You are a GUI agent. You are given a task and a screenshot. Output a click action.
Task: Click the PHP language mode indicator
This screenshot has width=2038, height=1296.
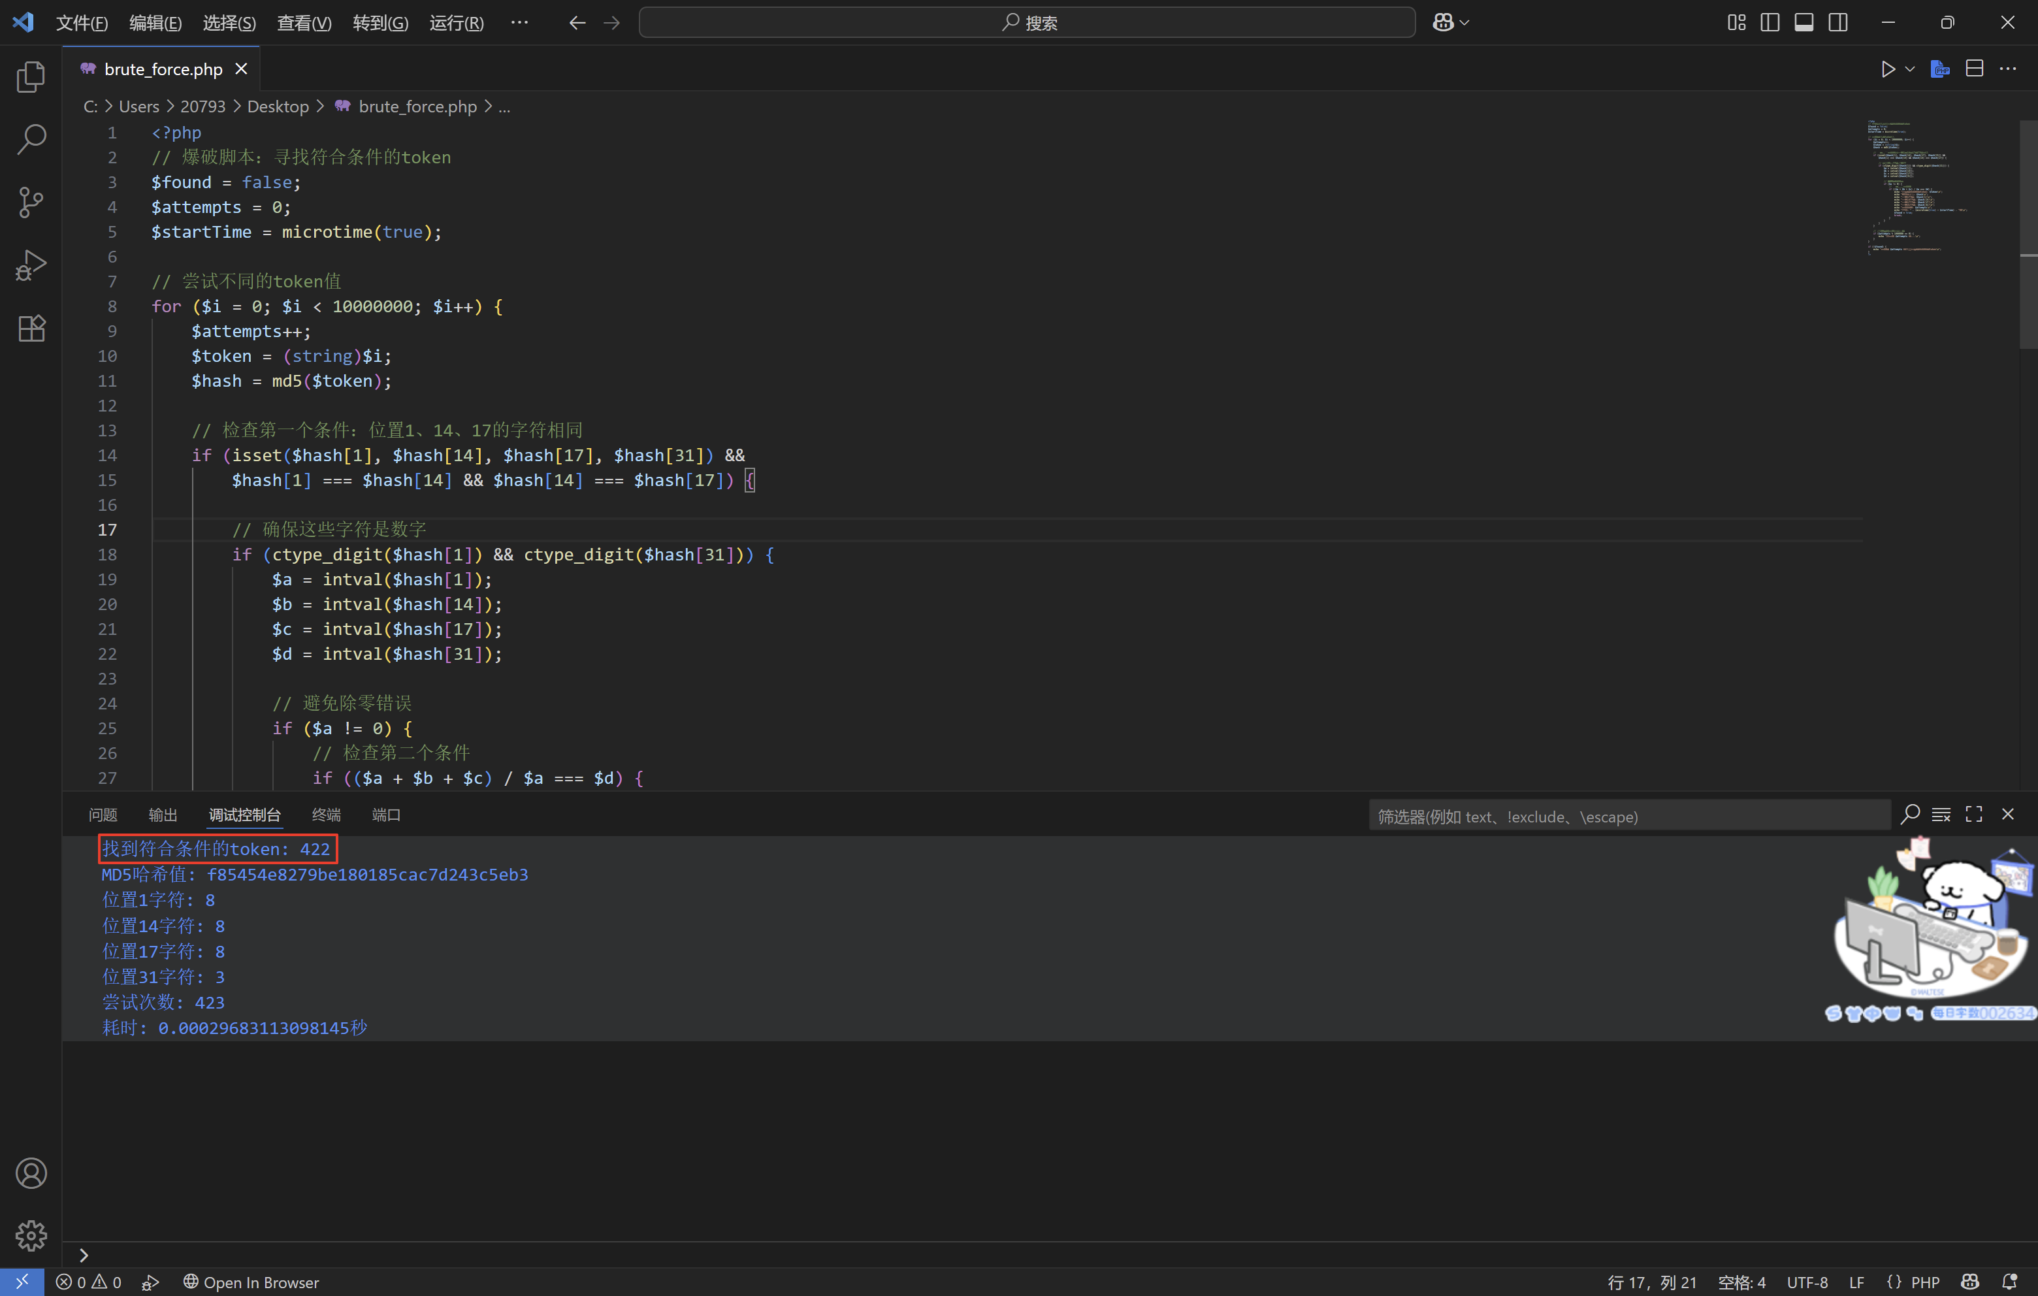click(x=1924, y=1282)
